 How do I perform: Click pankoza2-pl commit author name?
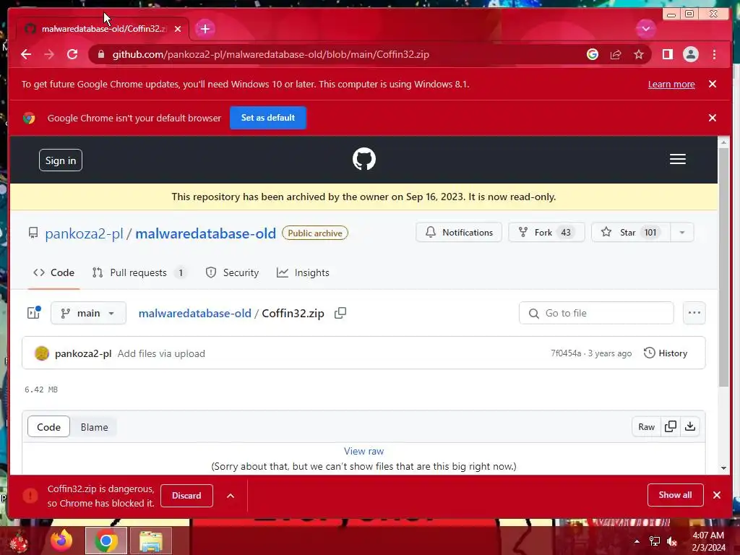[x=83, y=353]
